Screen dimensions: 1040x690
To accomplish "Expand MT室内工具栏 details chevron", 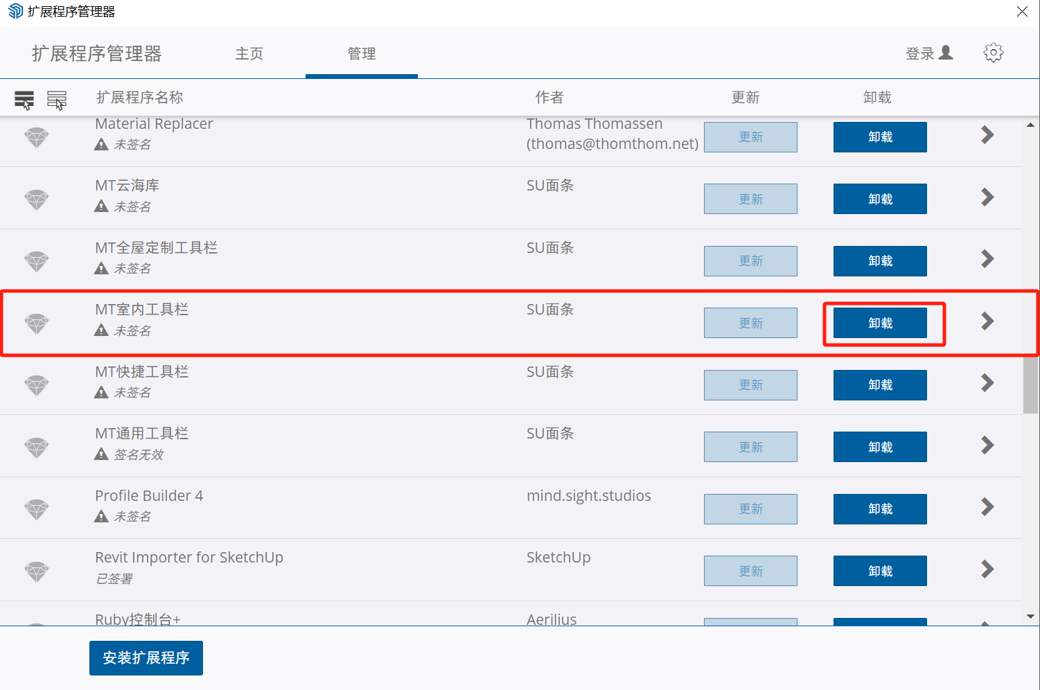I will coord(988,321).
